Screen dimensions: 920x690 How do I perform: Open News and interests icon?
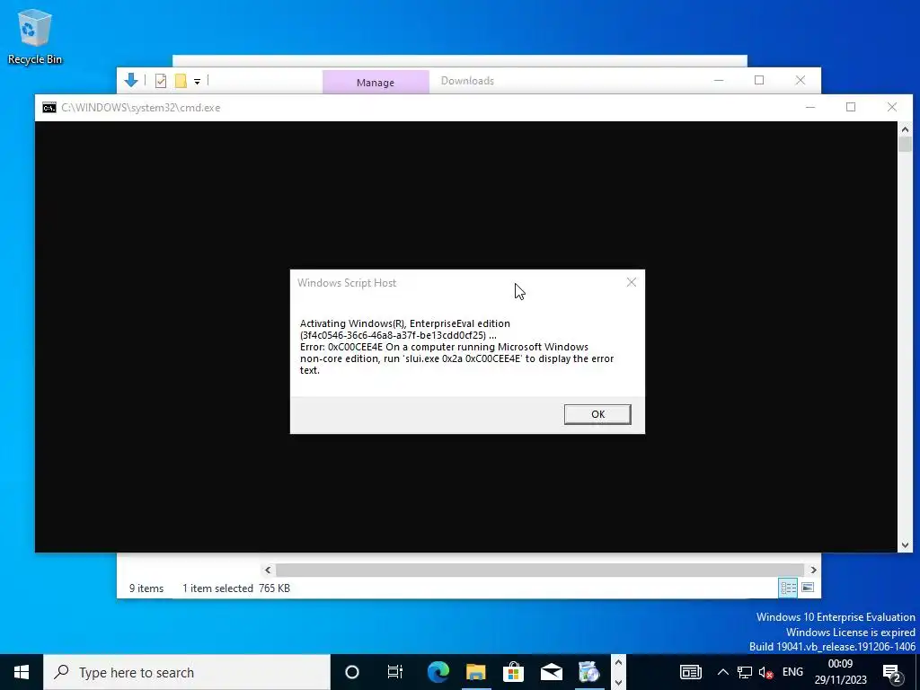click(691, 672)
